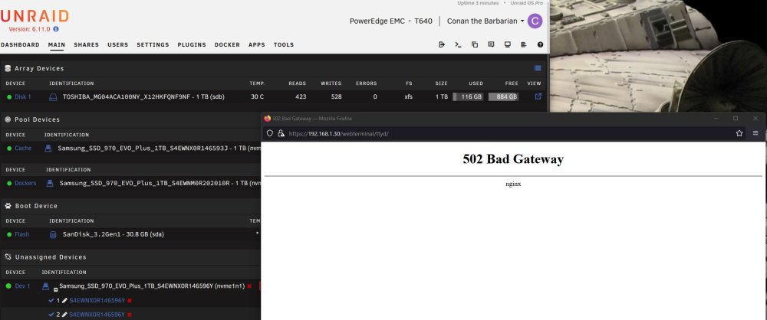Image resolution: width=767 pixels, height=320 pixels.
Task: Open Firefox hamburger application menu
Action: click(x=755, y=133)
